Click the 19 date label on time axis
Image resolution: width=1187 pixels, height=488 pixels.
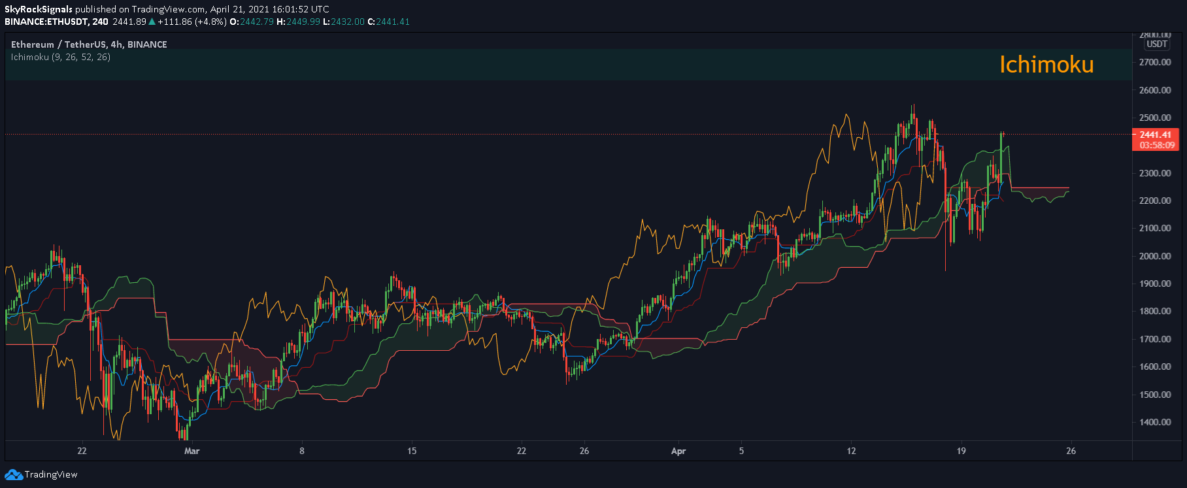tap(961, 451)
